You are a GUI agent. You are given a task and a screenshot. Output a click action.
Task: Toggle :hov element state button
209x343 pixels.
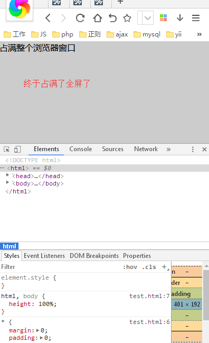pos(130,267)
